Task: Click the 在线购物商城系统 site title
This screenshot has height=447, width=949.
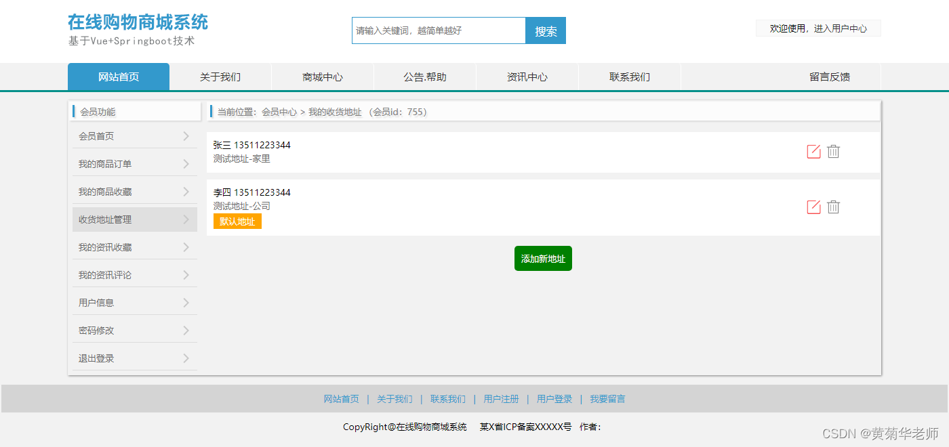Action: tap(138, 22)
